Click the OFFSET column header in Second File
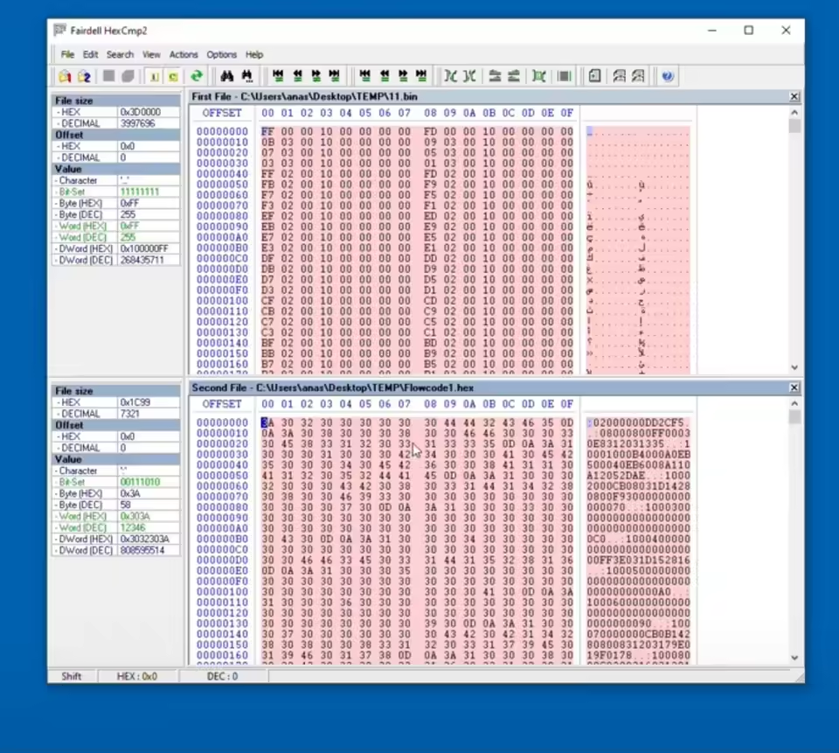 point(221,404)
